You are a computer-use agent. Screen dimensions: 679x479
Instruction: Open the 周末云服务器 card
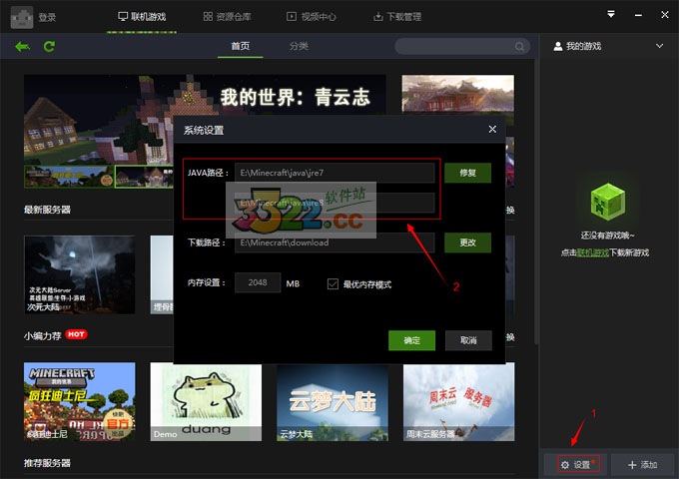[x=459, y=402]
